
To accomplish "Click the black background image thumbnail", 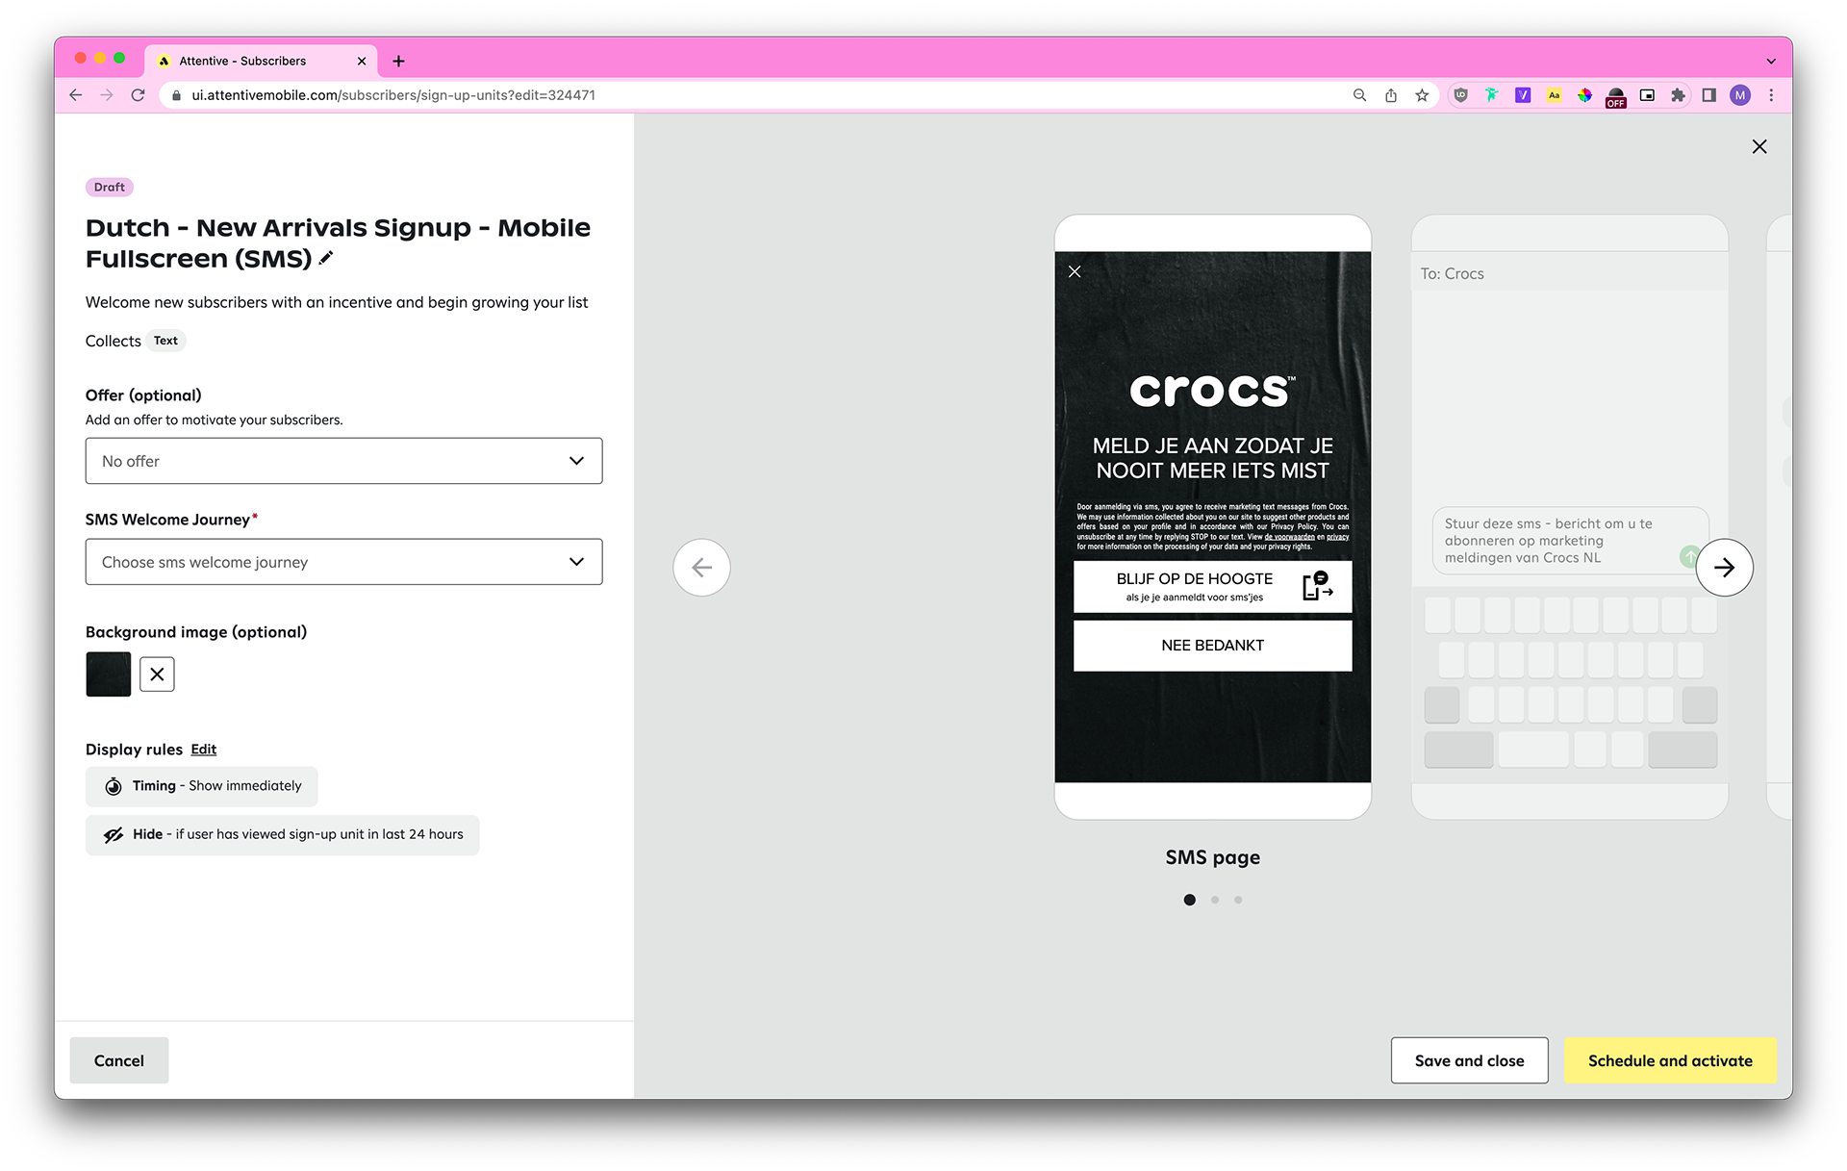I will pyautogui.click(x=109, y=675).
